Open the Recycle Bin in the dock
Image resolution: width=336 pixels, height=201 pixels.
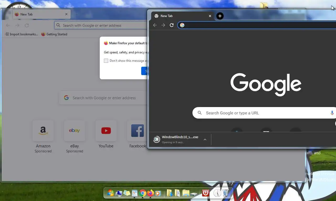[x=225, y=193]
